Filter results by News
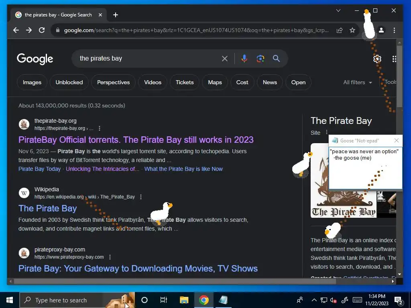 pyautogui.click(x=270, y=82)
